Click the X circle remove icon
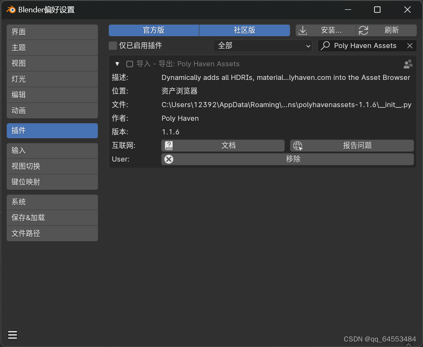This screenshot has width=423, height=347. 169,159
